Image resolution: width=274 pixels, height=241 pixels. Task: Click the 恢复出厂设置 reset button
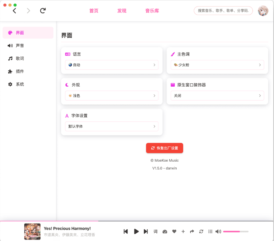(165, 148)
